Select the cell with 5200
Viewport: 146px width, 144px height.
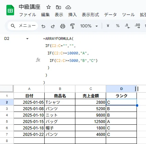[91, 109]
